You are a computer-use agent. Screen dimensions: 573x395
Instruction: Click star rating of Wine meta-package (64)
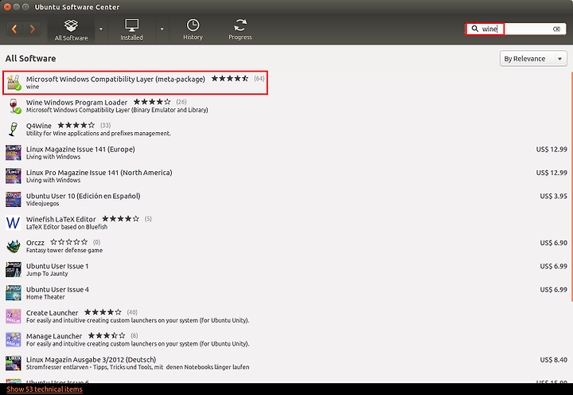pyautogui.click(x=230, y=78)
